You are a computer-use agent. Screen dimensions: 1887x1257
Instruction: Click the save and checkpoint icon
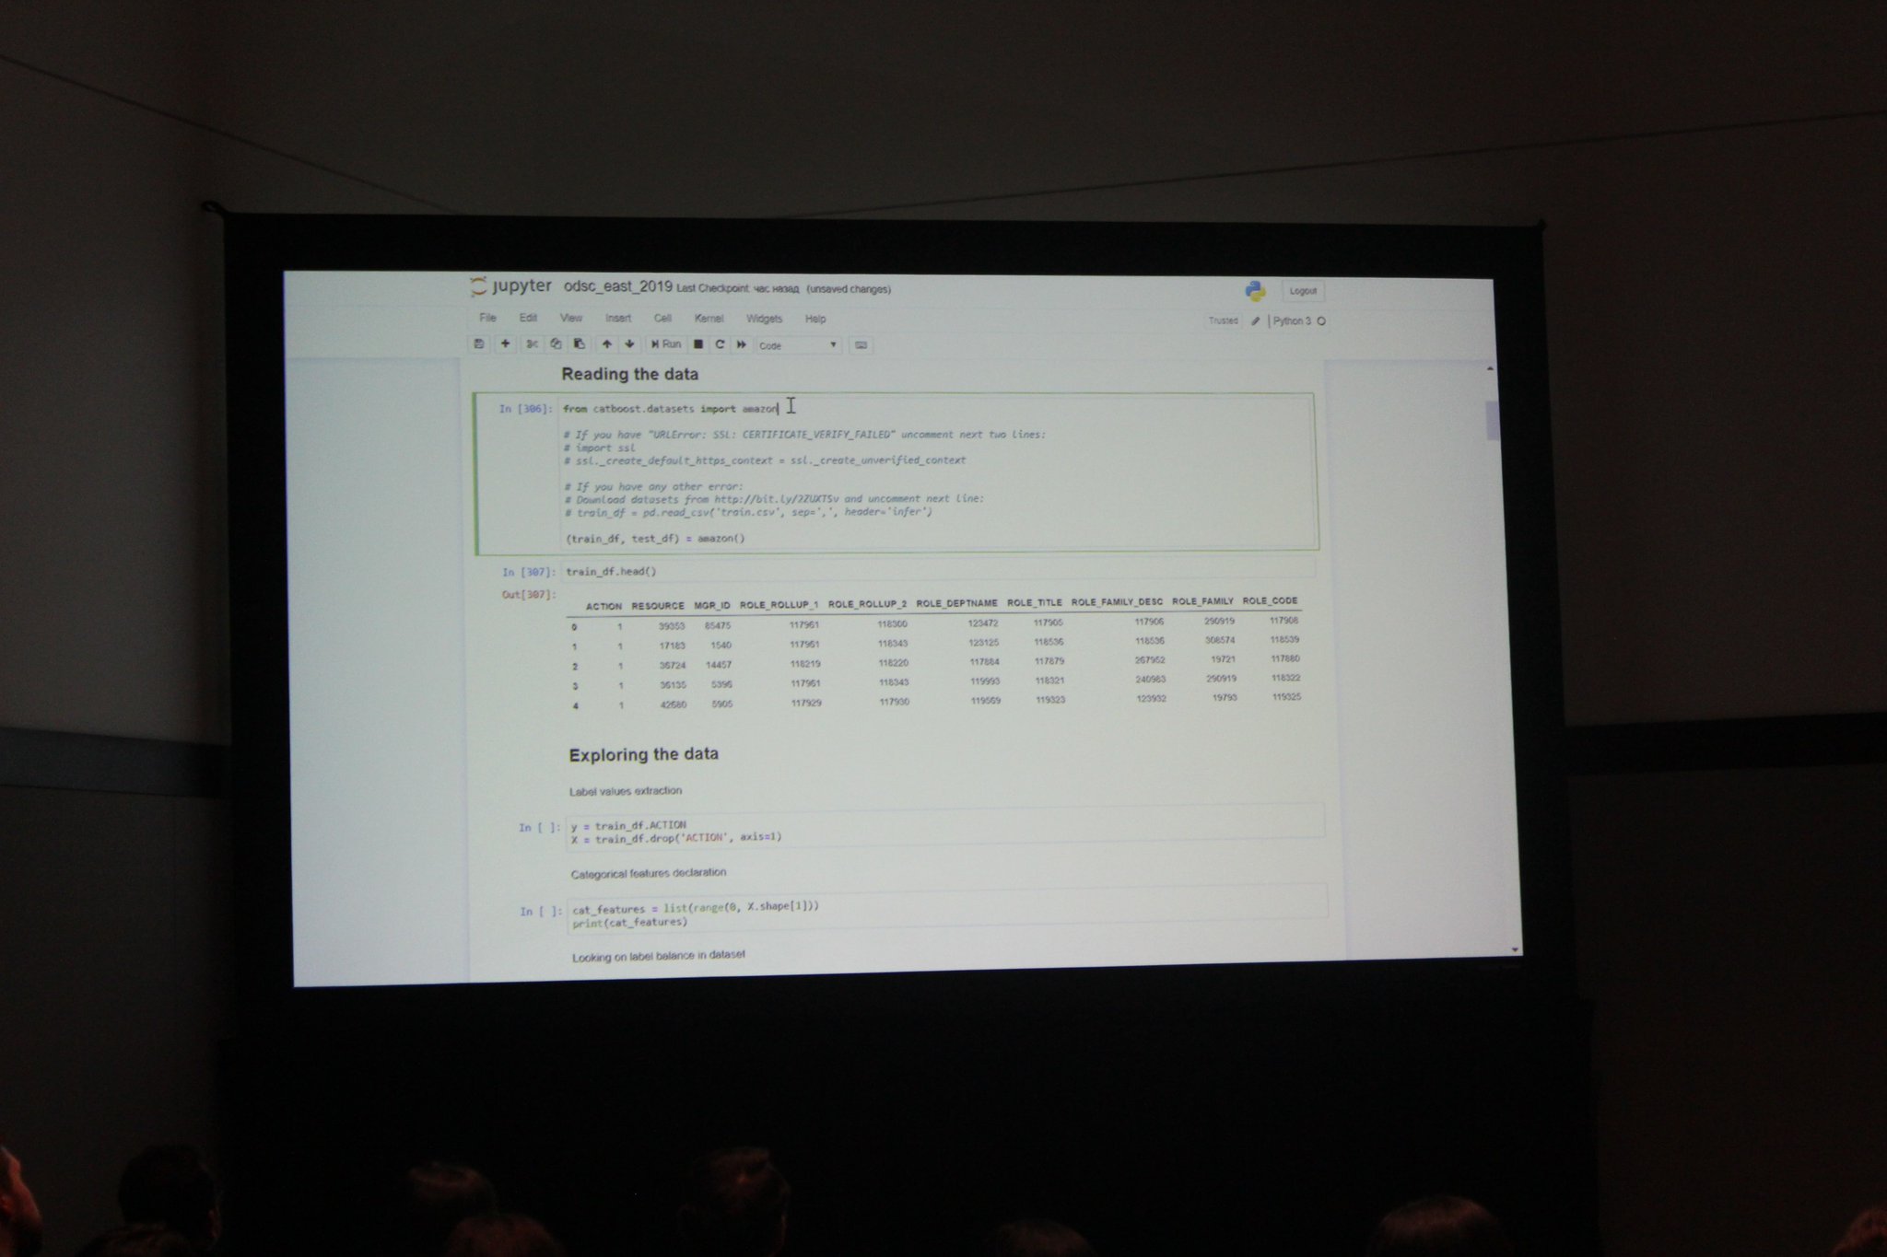click(478, 344)
